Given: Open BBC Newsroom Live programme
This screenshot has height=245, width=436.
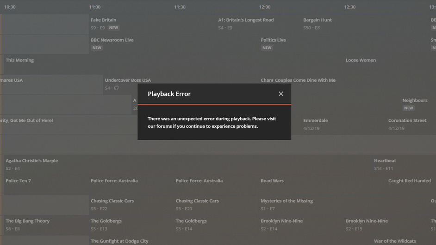Looking at the screenshot, I should click(x=174, y=44).
